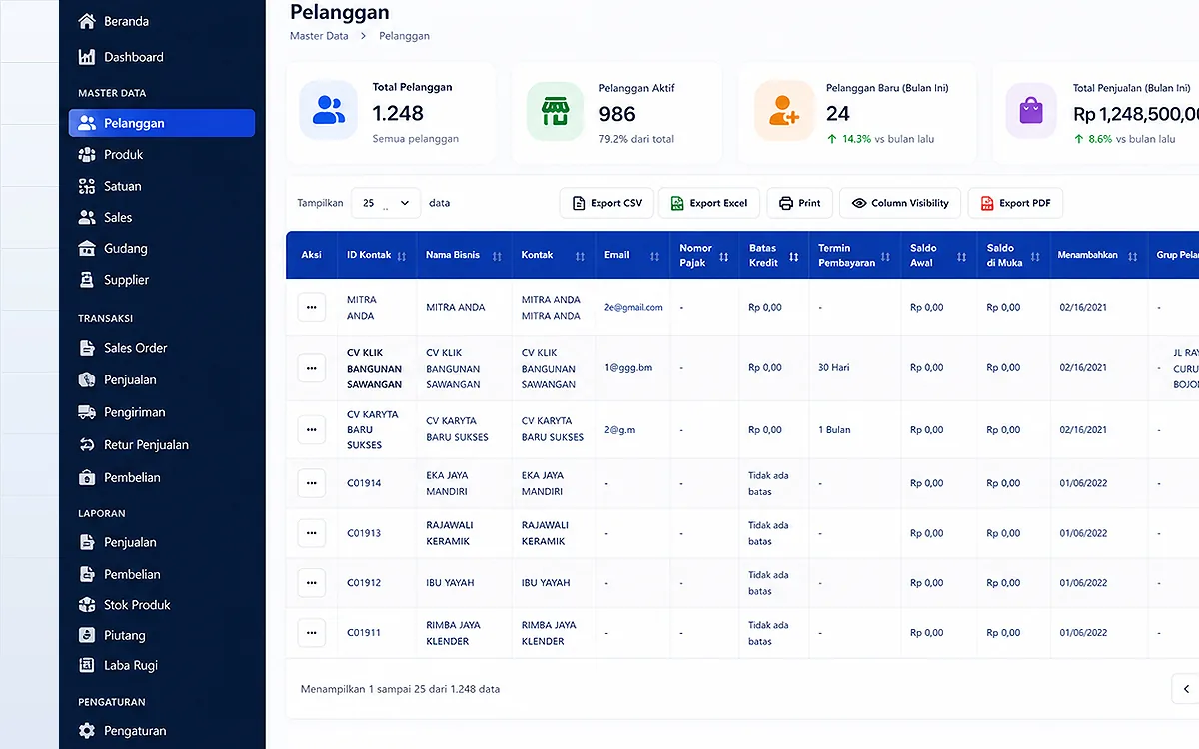Click the Laba Rugi icon
This screenshot has width=1199, height=749.
(87, 665)
